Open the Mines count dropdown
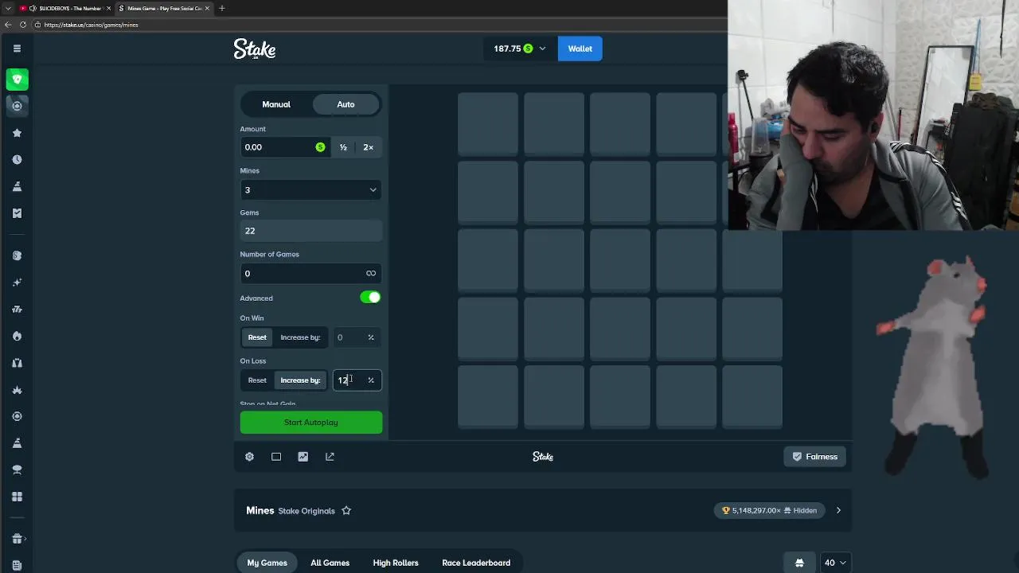The height and width of the screenshot is (573, 1019). pos(311,190)
